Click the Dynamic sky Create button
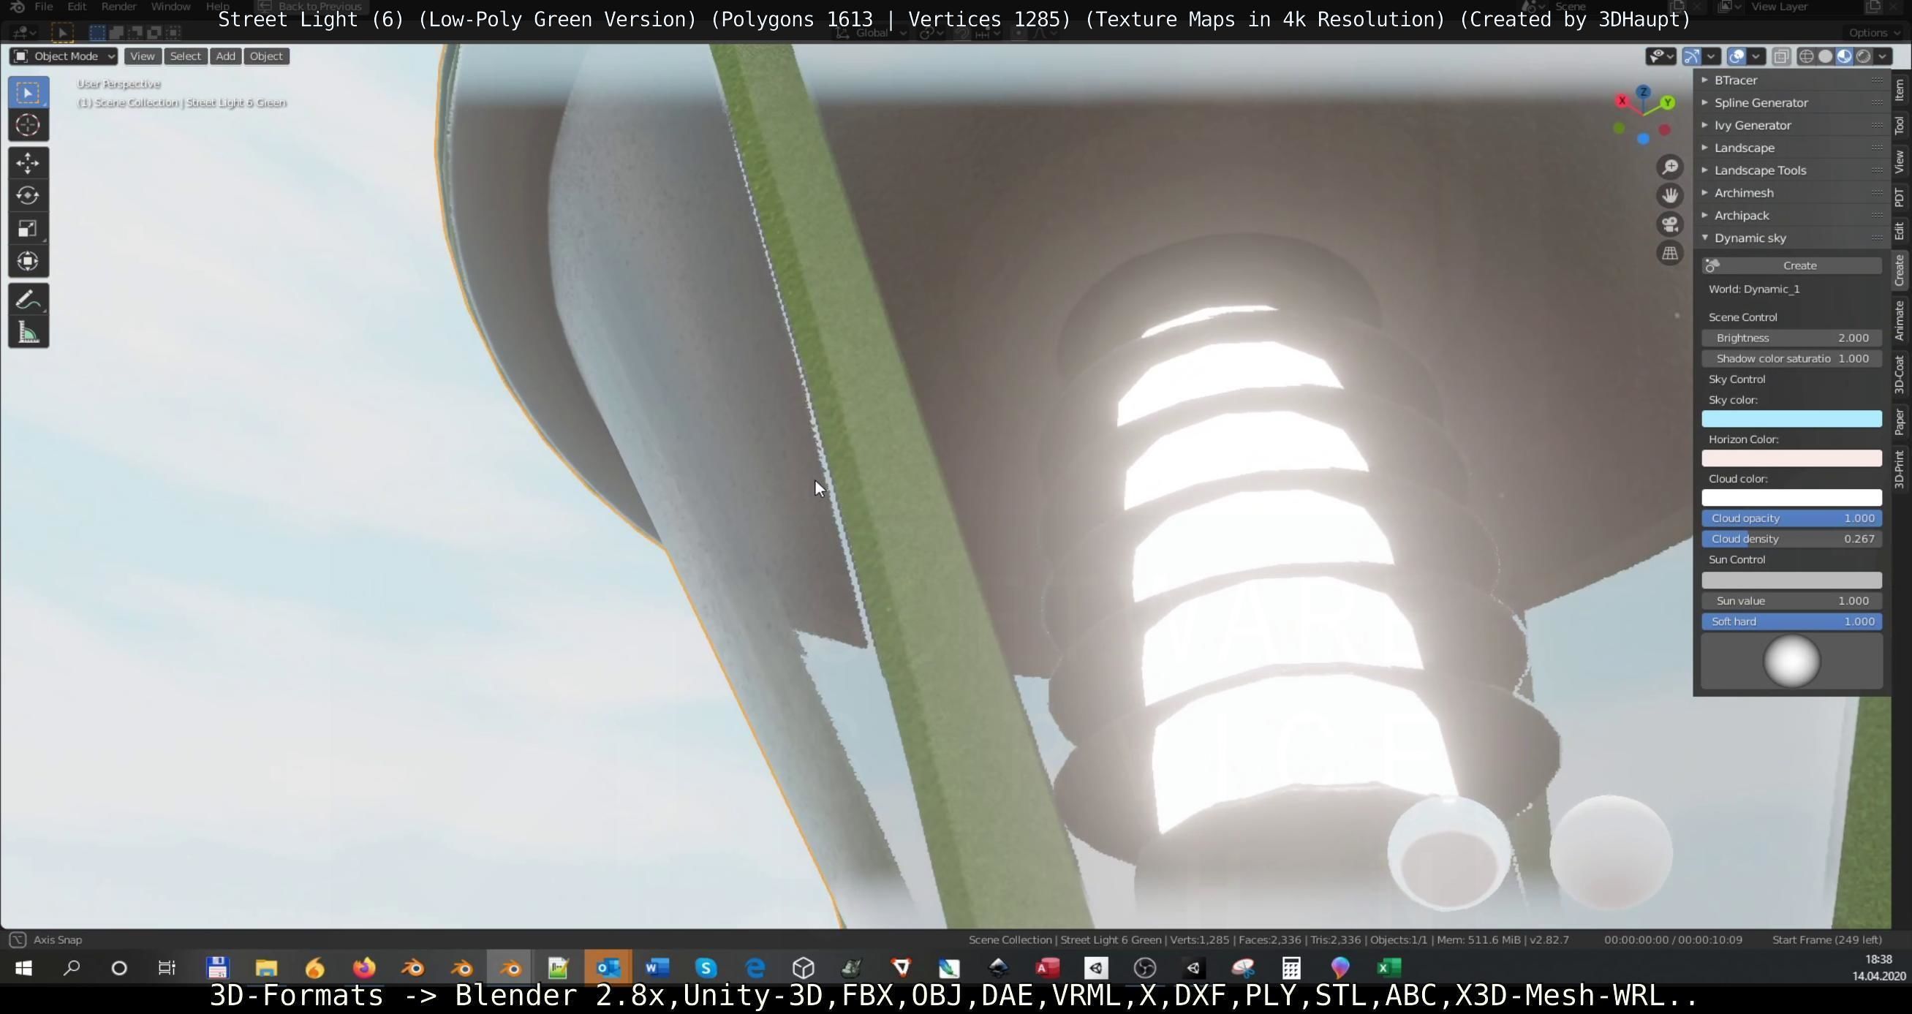 coord(1792,266)
